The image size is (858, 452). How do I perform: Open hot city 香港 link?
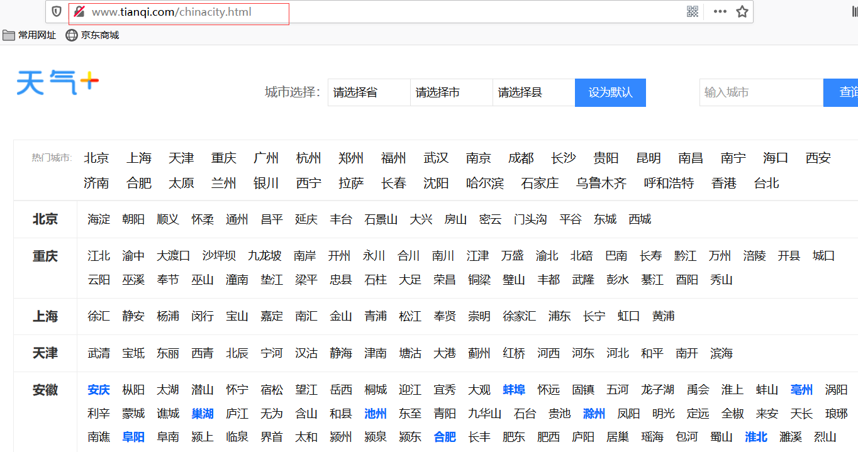click(724, 183)
